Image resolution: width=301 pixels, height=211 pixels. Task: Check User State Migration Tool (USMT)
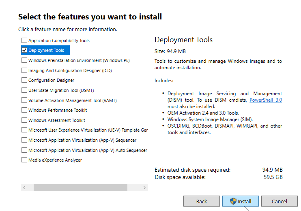(x=24, y=90)
